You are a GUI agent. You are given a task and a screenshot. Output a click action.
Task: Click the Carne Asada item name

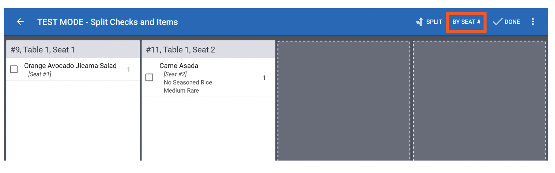pos(179,66)
